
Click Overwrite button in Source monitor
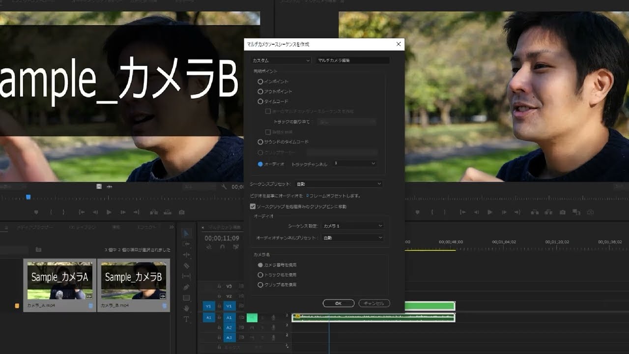[x=168, y=212]
